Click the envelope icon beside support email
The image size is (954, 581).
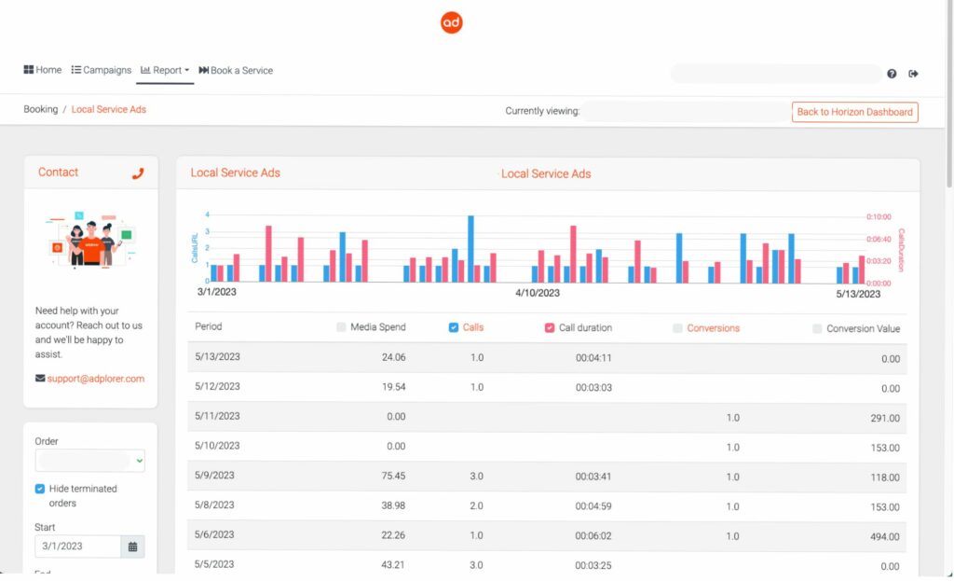tap(40, 379)
